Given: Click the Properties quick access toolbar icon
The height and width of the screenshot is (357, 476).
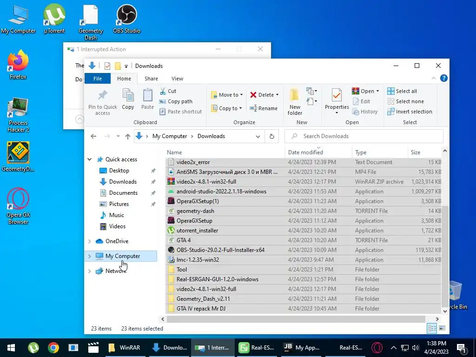Looking at the screenshot, I should [x=107, y=66].
